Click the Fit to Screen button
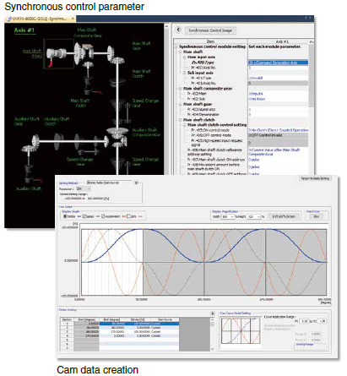347x376 pixels. (284, 216)
